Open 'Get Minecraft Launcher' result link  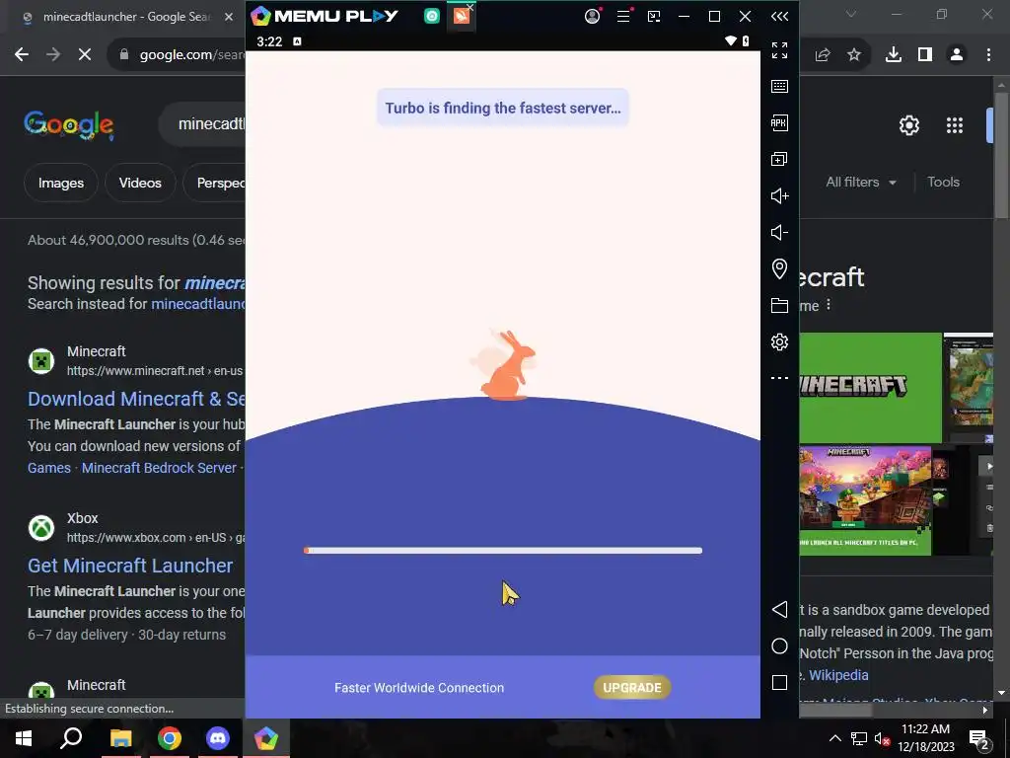[130, 566]
